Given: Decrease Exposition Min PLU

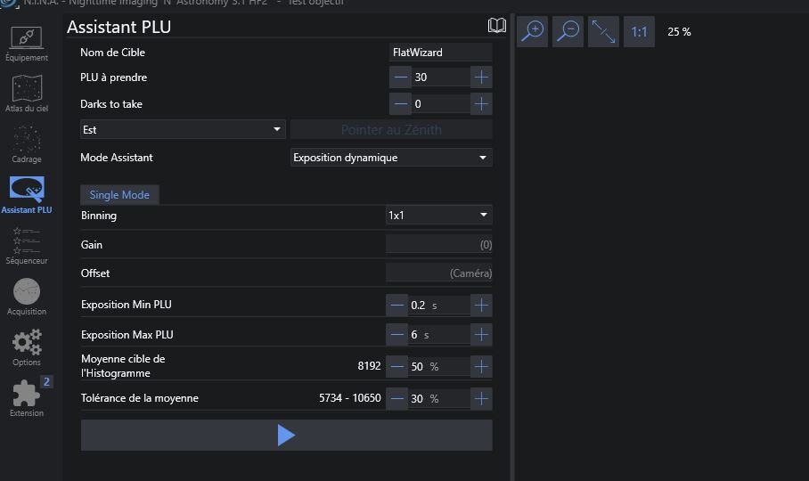Looking at the screenshot, I should [396, 306].
